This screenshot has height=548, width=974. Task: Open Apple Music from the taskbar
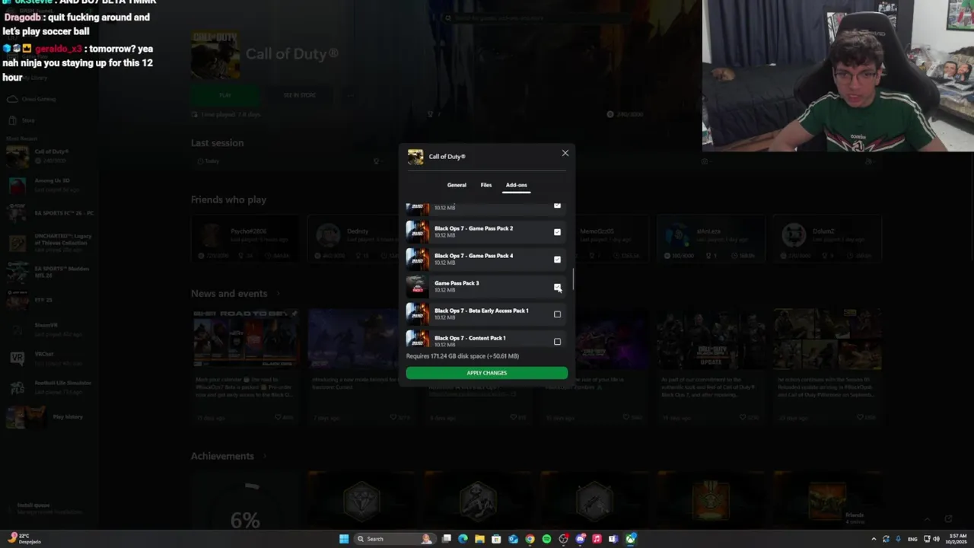tap(597, 539)
